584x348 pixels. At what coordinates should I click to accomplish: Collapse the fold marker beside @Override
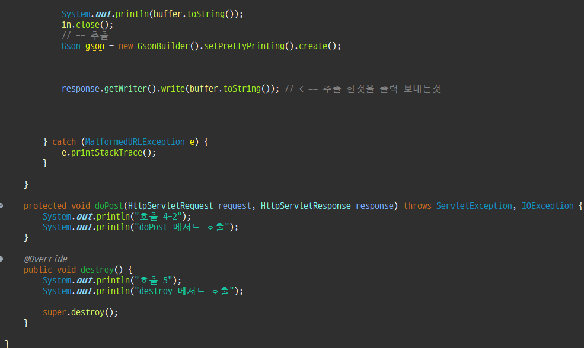(2, 259)
